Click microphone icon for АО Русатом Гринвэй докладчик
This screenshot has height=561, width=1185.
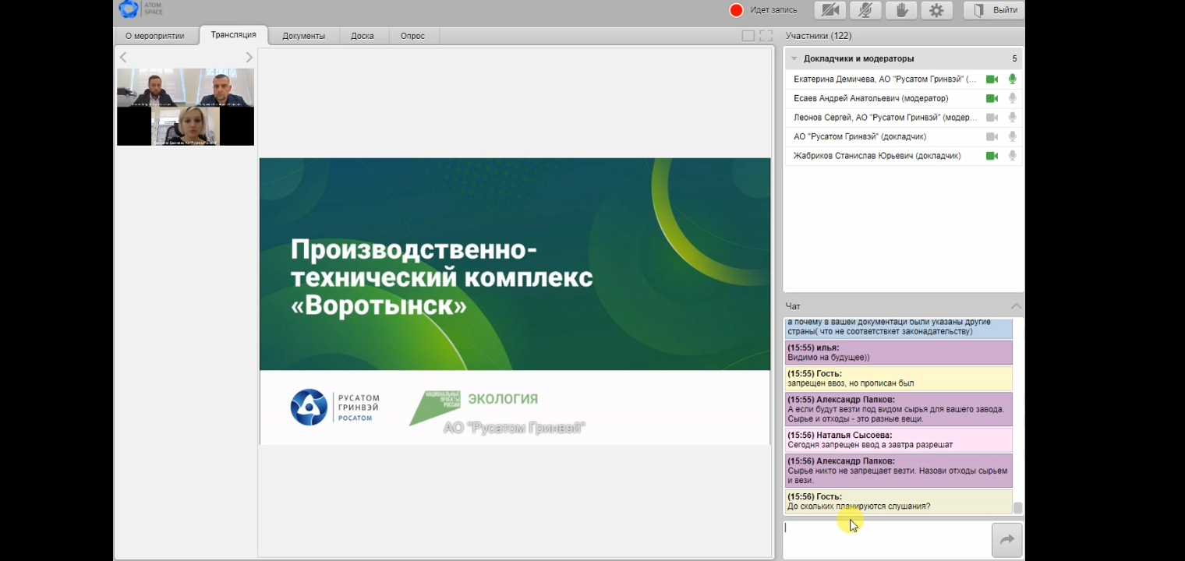[1012, 136]
